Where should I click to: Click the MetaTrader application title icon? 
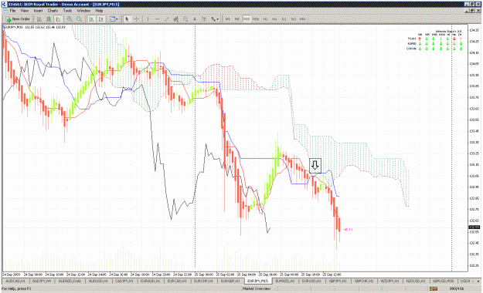[x=4, y=4]
